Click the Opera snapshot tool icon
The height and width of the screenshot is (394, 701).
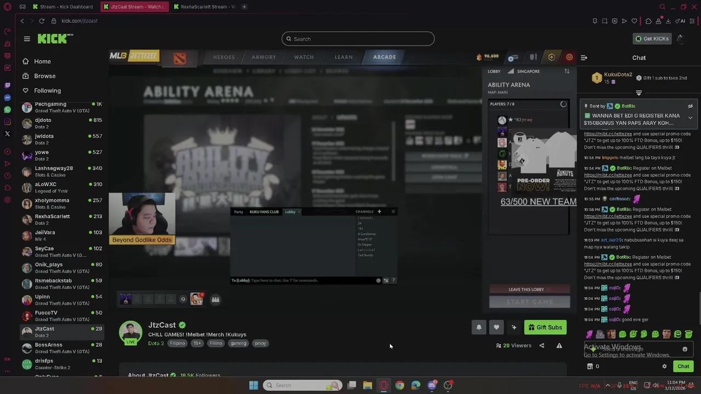tap(605, 21)
